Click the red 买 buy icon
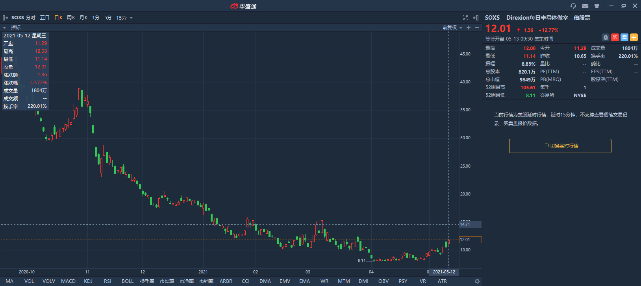641x286 pixels. click(615, 37)
